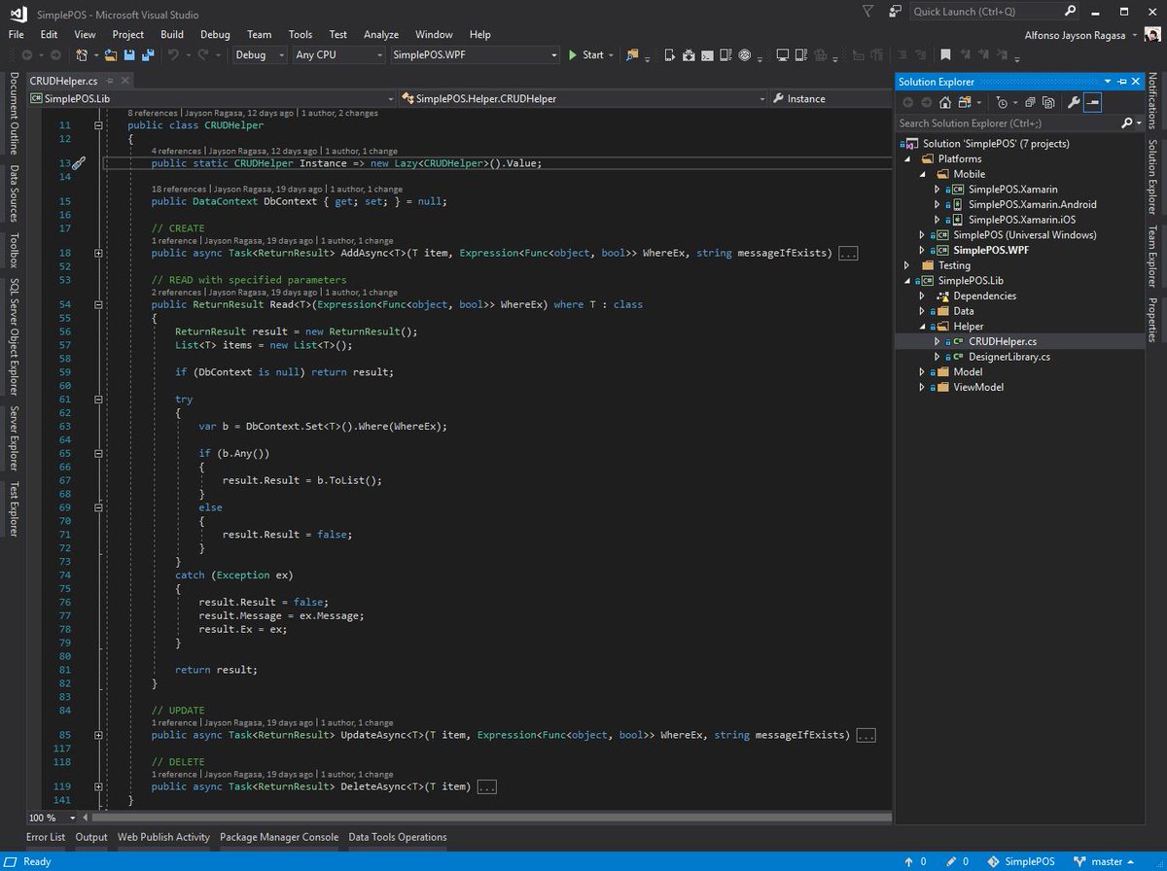Click the Save All icon
1167x871 pixels.
click(150, 55)
